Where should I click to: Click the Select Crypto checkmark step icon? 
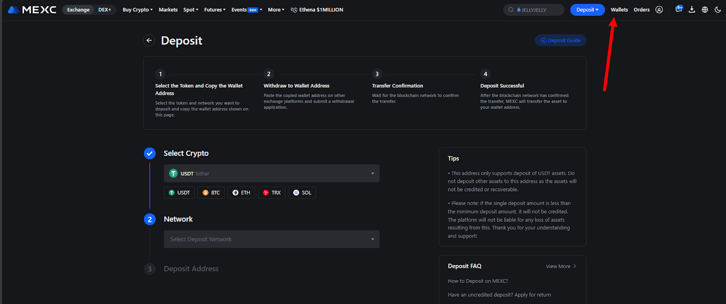click(150, 153)
